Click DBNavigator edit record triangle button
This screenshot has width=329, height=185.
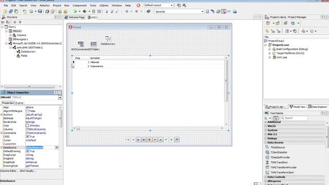(x=160, y=140)
